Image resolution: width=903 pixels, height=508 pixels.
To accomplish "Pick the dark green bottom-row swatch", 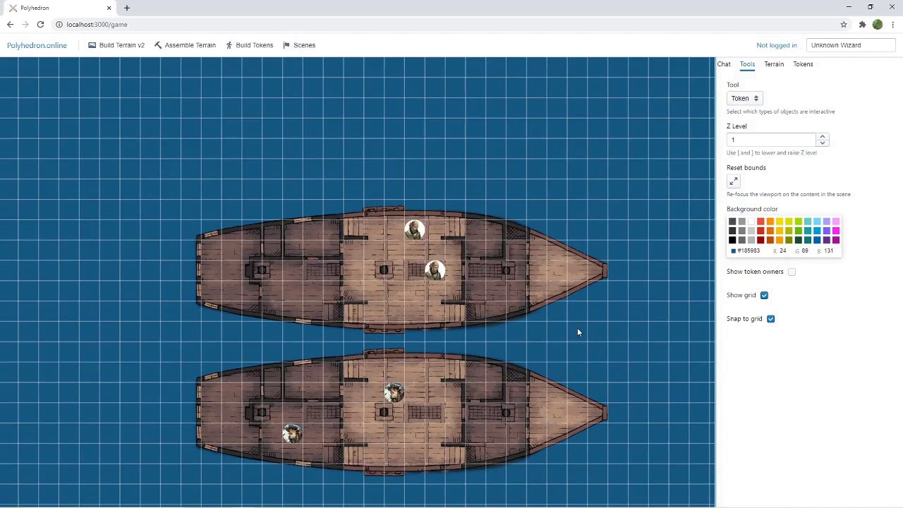I will pyautogui.click(x=799, y=240).
